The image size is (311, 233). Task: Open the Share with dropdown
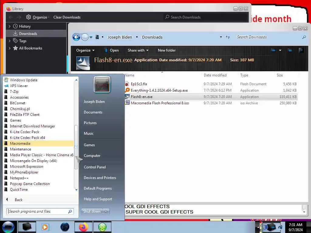coord(138,50)
